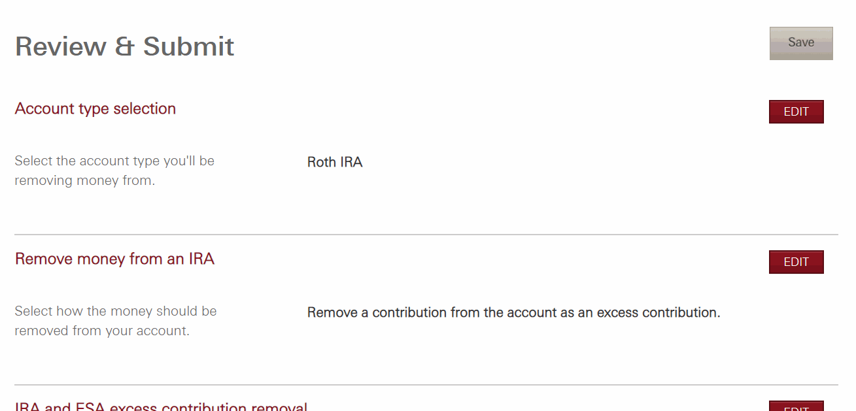Select the Review & Submit page heading
856x411 pixels.
tap(124, 46)
